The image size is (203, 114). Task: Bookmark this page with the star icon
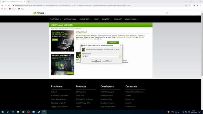(190, 6)
